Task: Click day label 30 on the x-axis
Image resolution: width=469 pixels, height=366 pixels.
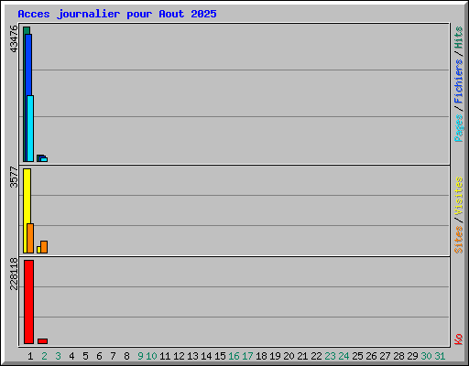Action: tap(426, 356)
